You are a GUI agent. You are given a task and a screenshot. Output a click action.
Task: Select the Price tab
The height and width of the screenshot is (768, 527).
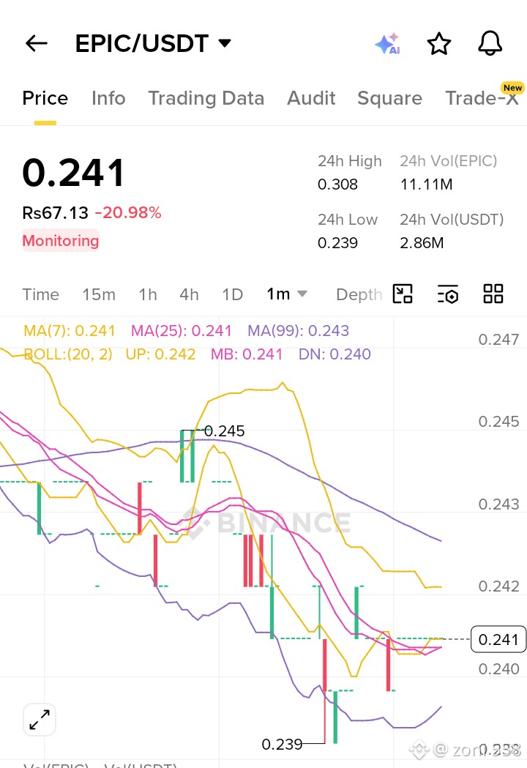coord(45,98)
